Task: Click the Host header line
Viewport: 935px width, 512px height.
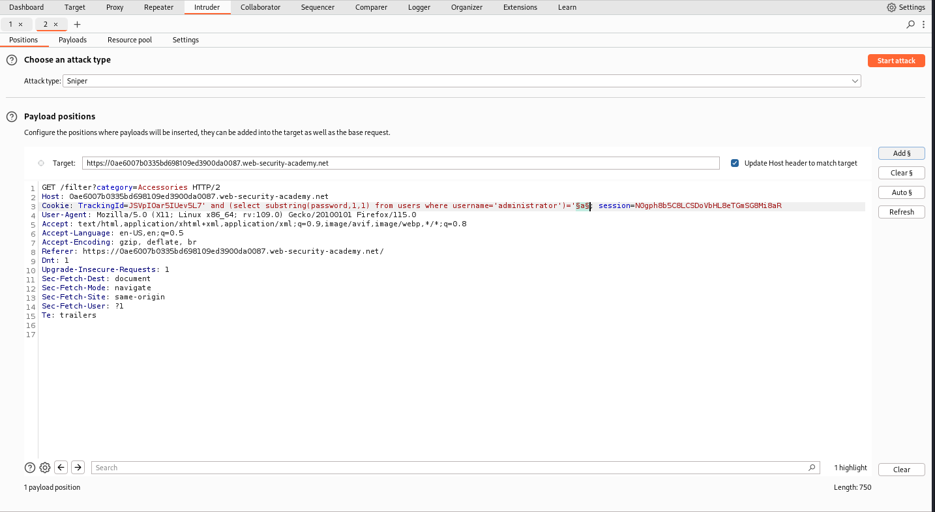Action: point(185,196)
